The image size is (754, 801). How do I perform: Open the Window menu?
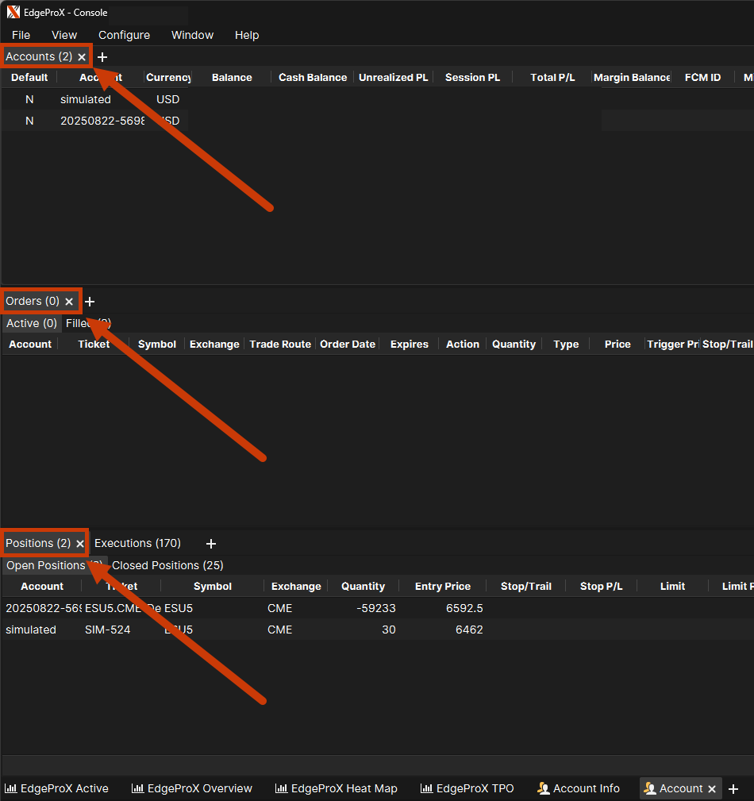(x=192, y=35)
